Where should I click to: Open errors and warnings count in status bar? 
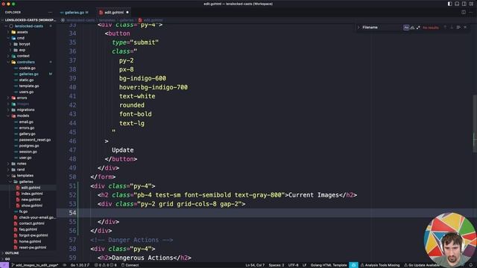click(105, 265)
